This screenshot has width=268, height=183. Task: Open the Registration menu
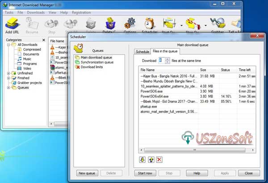tap(81, 12)
